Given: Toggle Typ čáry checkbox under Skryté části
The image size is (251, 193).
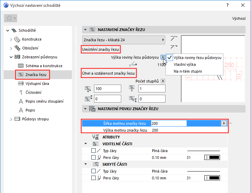Looking at the screenshot, I should click(x=93, y=171).
